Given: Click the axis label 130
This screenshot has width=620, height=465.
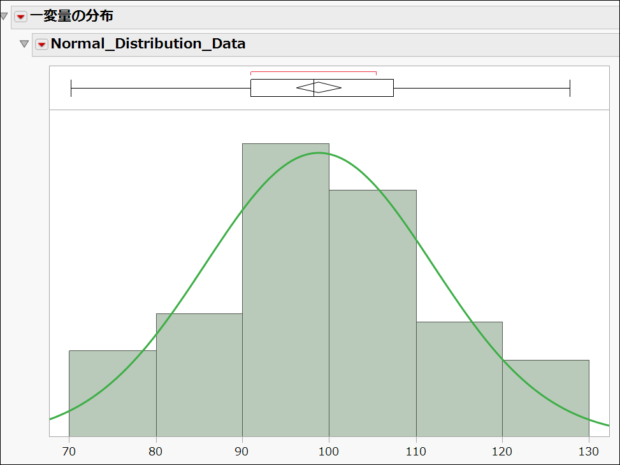Looking at the screenshot, I should [x=589, y=451].
